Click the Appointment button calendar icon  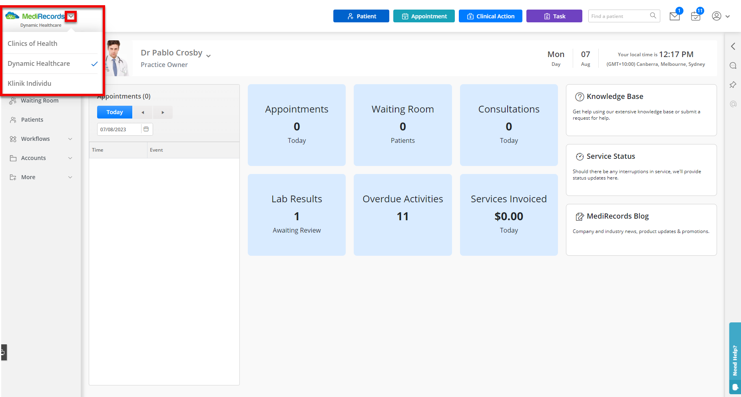[405, 16]
